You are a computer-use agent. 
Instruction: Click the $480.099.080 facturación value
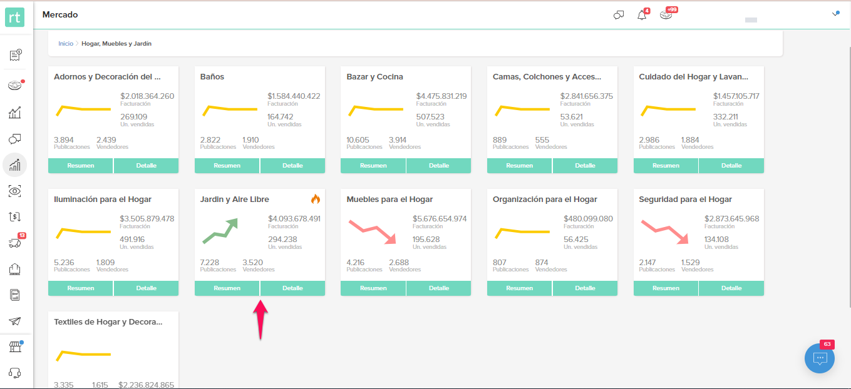click(x=588, y=219)
